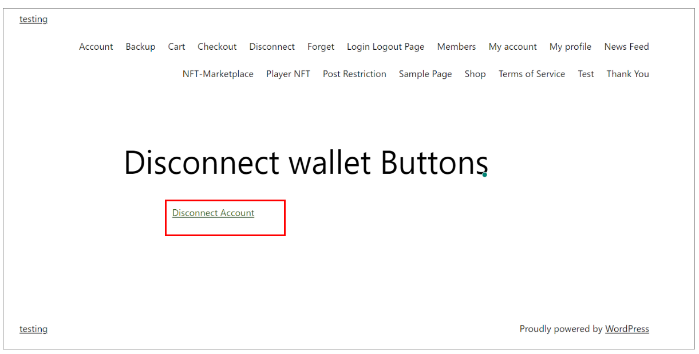Open the Members page
The width and height of the screenshot is (699, 354).
pos(456,47)
